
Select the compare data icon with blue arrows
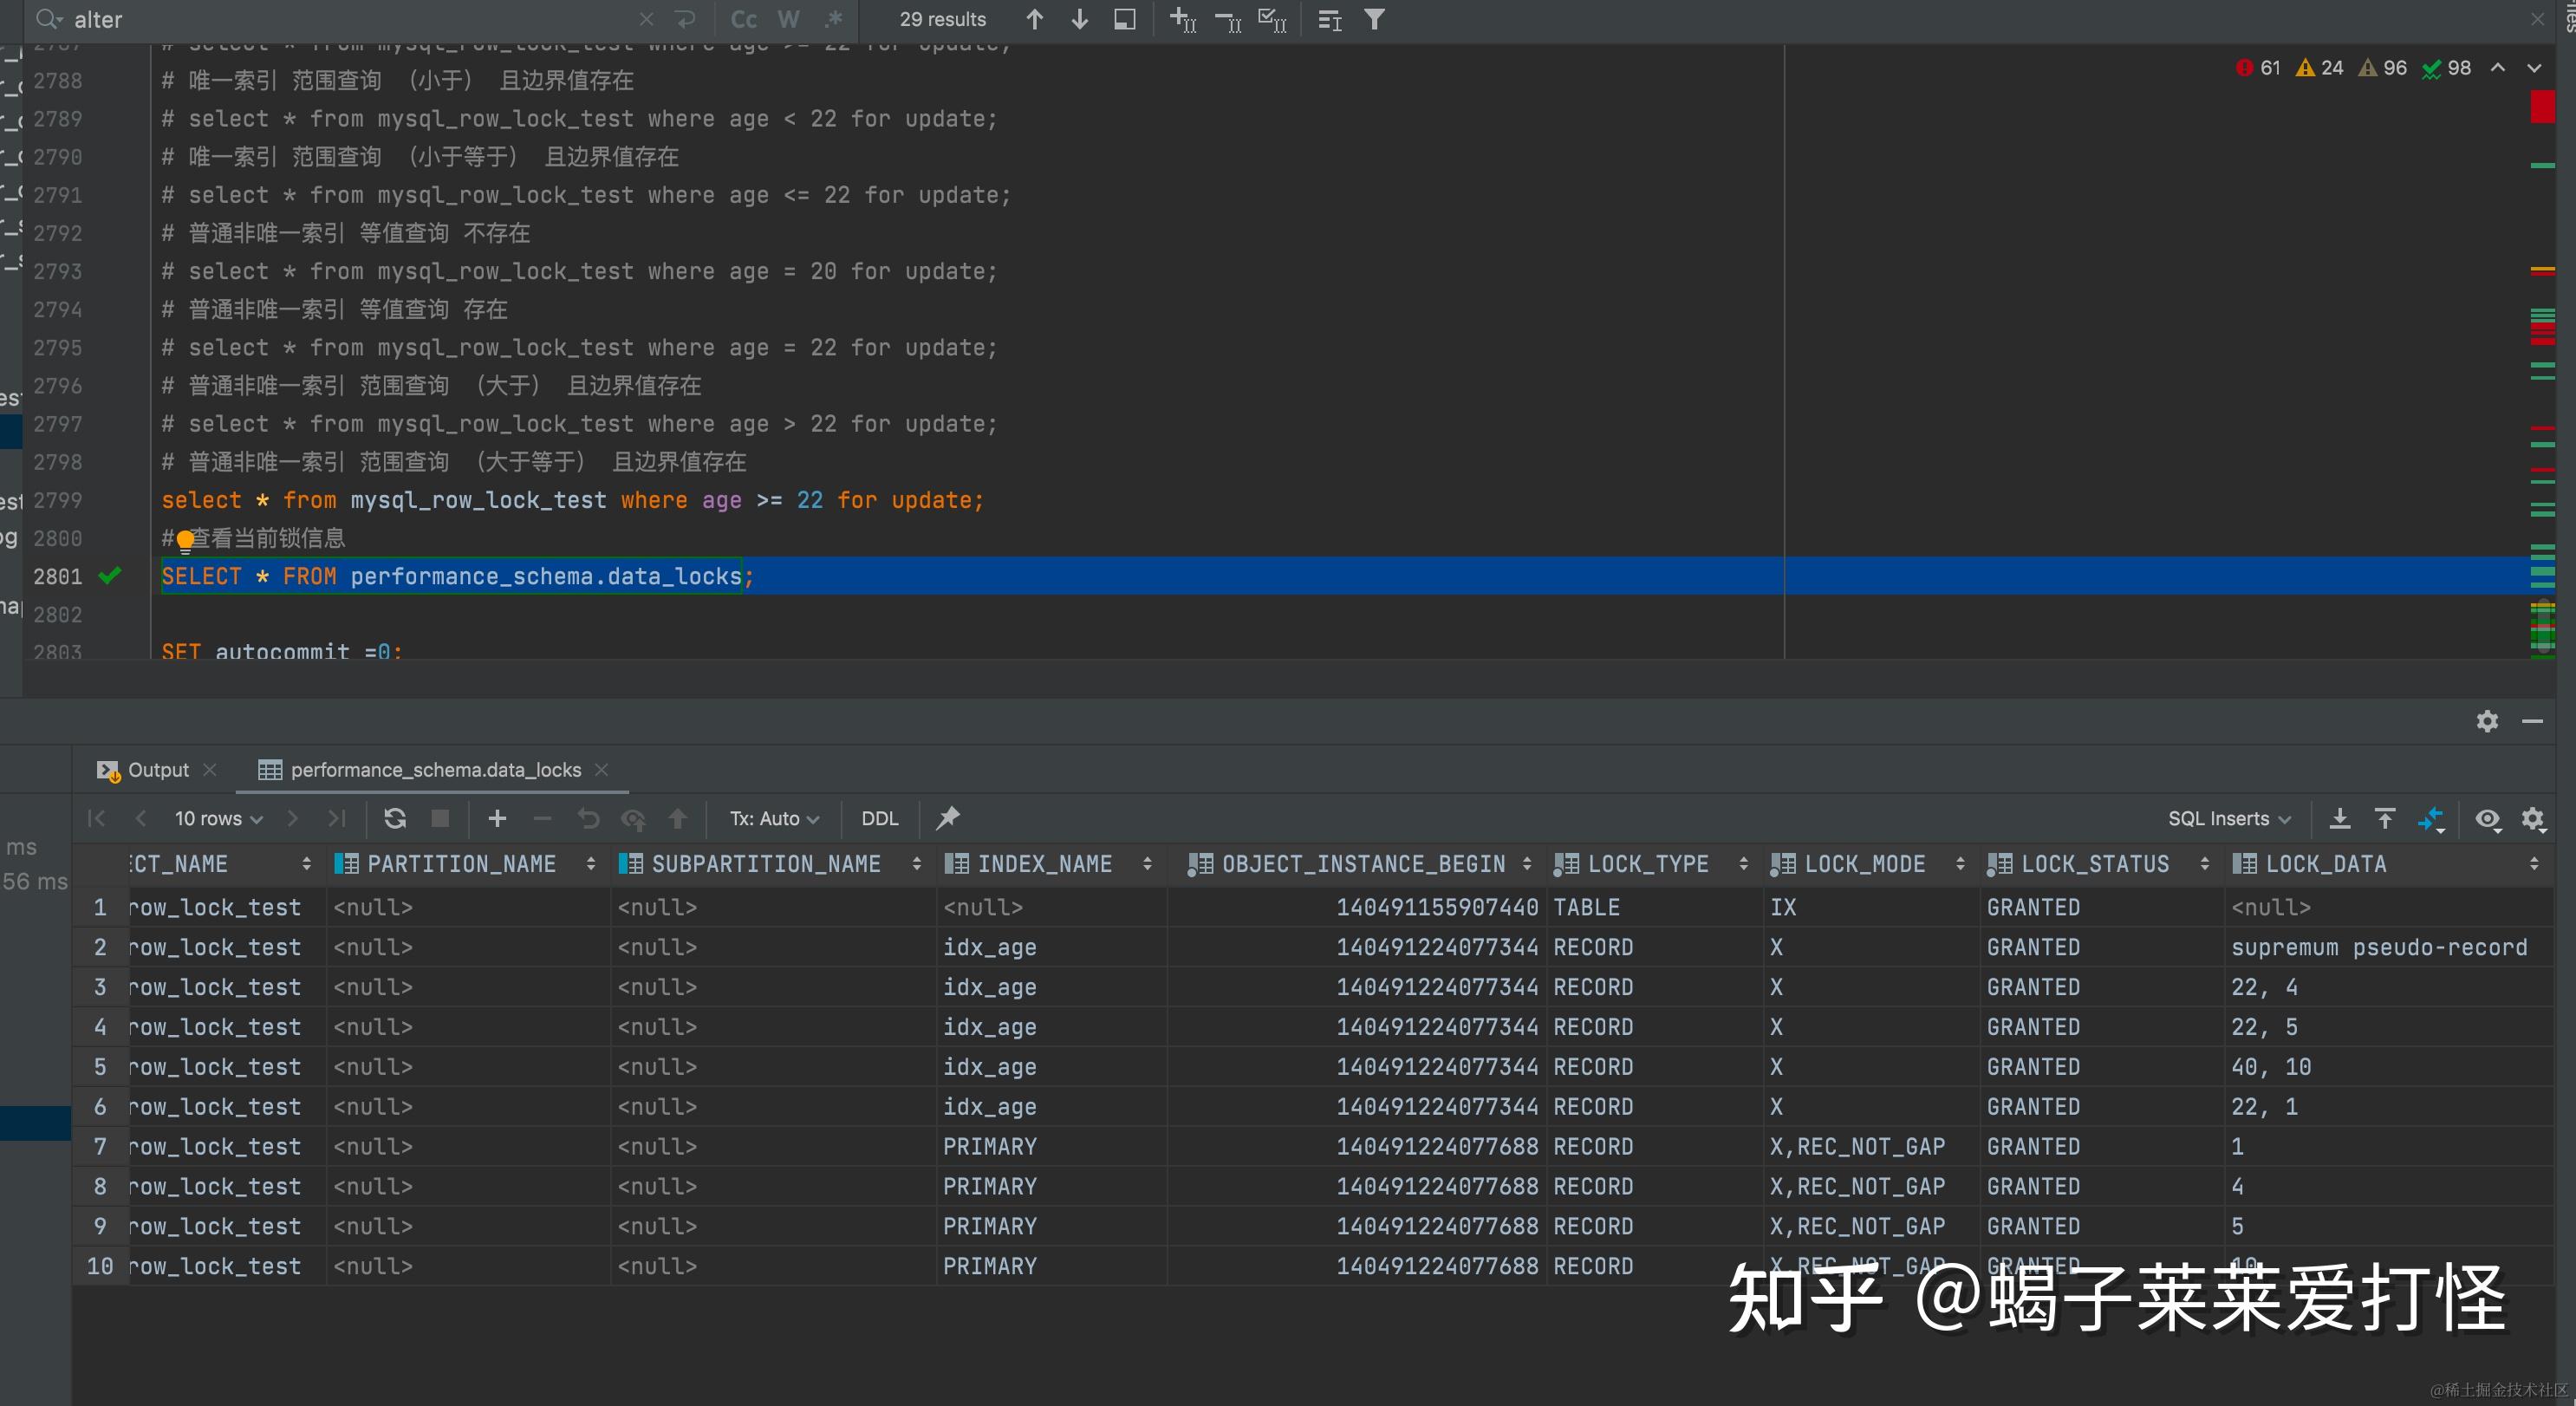click(x=2432, y=818)
